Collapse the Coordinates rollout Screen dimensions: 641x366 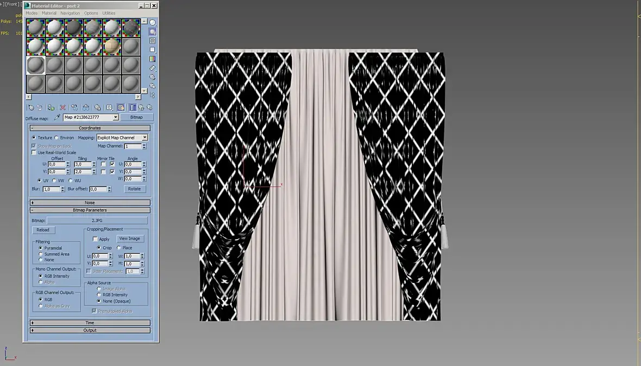(x=90, y=128)
